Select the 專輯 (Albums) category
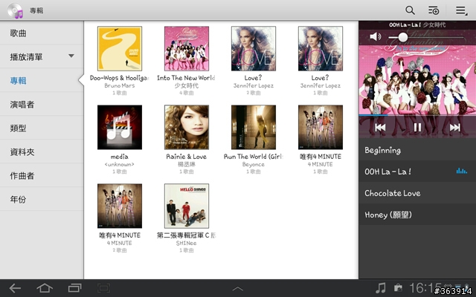This screenshot has height=297, width=476. tap(42, 80)
